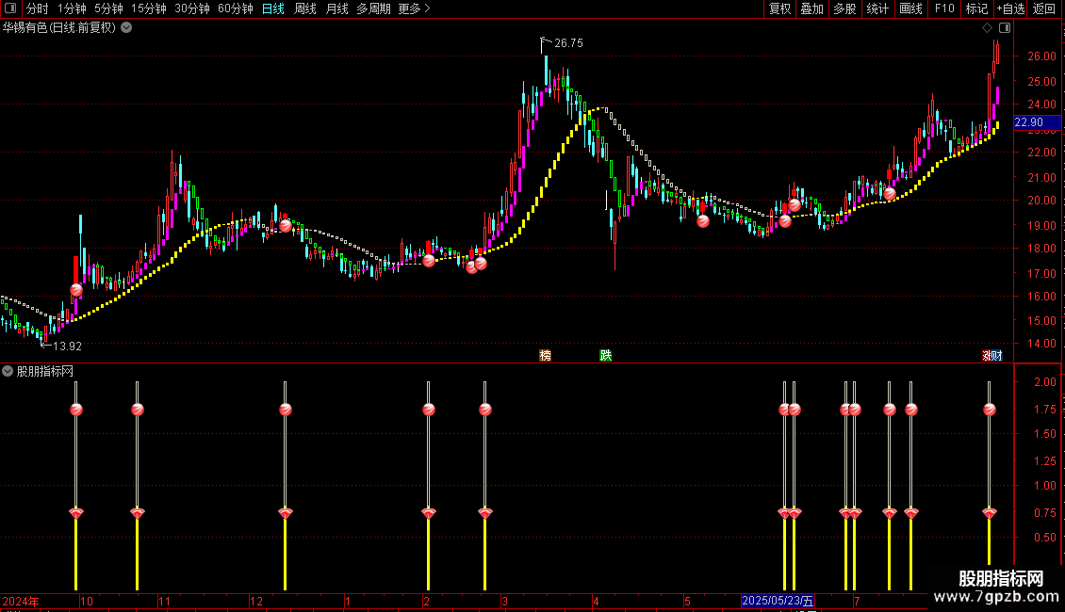
Task: Click the 14.00 price axis label
Action: point(1041,344)
